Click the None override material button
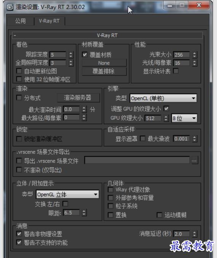This screenshot has height=258, width=217. [104, 63]
